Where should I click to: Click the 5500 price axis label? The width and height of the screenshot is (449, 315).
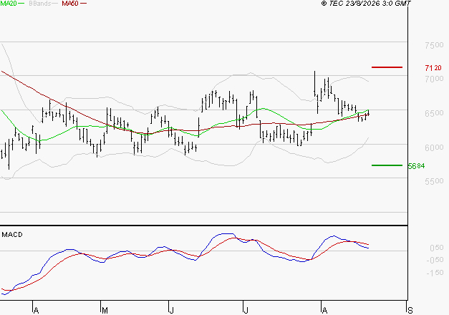coord(435,181)
